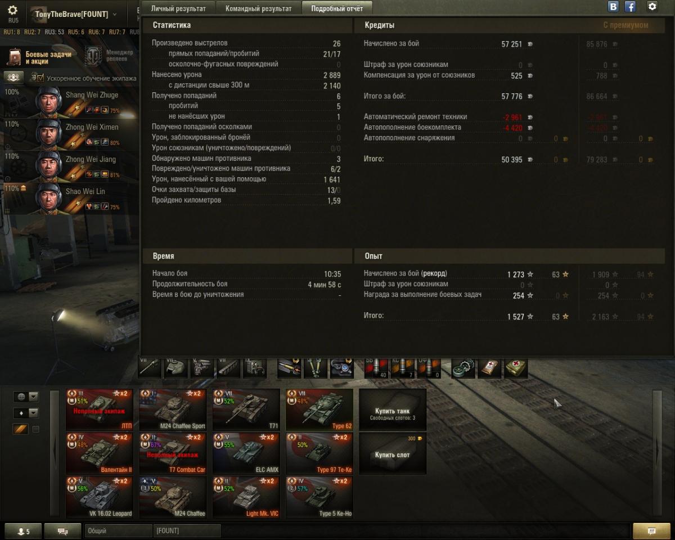This screenshot has height=540, width=675.
Task: Open the engine module slot
Action: pyautogui.click(x=201, y=367)
